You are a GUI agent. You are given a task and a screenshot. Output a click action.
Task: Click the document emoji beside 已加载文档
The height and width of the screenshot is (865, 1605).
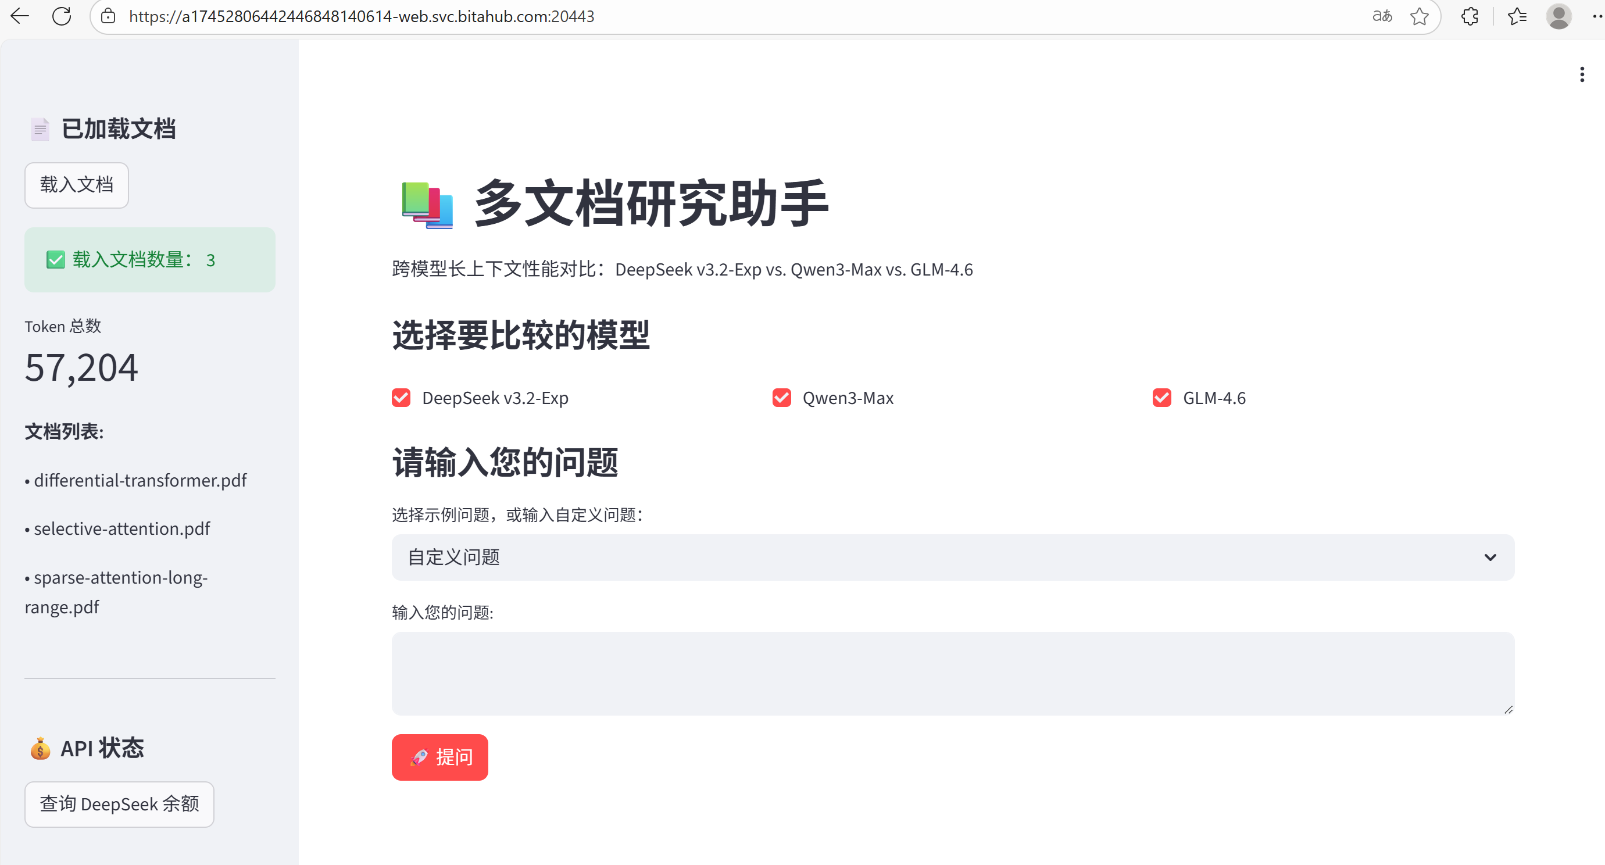(x=40, y=129)
